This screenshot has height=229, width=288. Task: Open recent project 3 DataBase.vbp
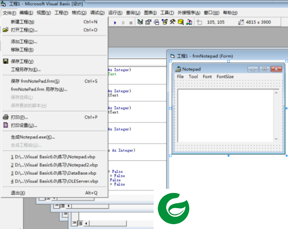point(54,173)
